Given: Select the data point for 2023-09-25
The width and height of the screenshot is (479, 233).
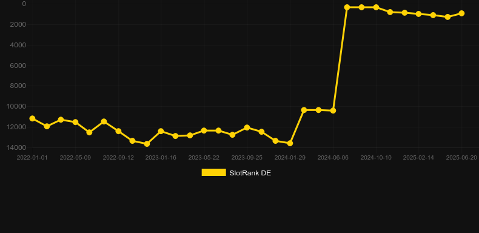Looking at the screenshot, I should [247, 127].
